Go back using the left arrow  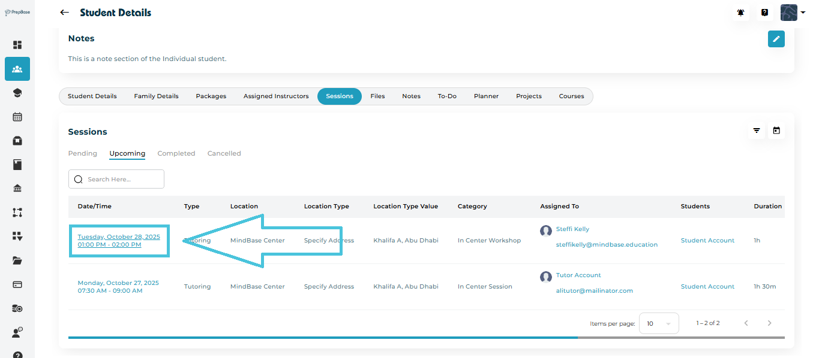[x=65, y=13]
